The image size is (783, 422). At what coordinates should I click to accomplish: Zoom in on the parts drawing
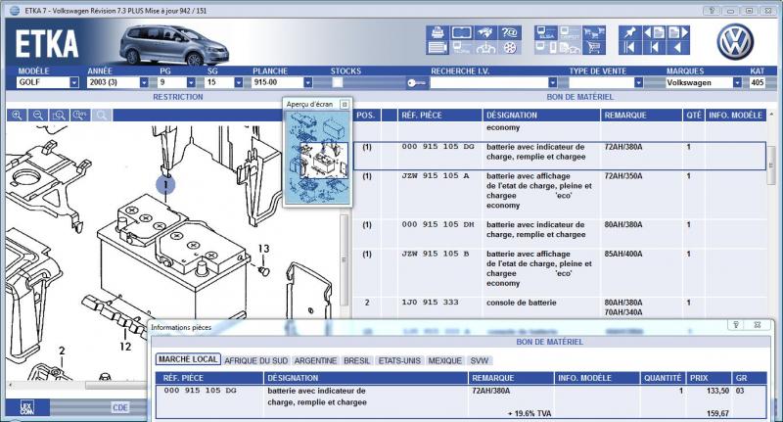pyautogui.click(x=17, y=116)
